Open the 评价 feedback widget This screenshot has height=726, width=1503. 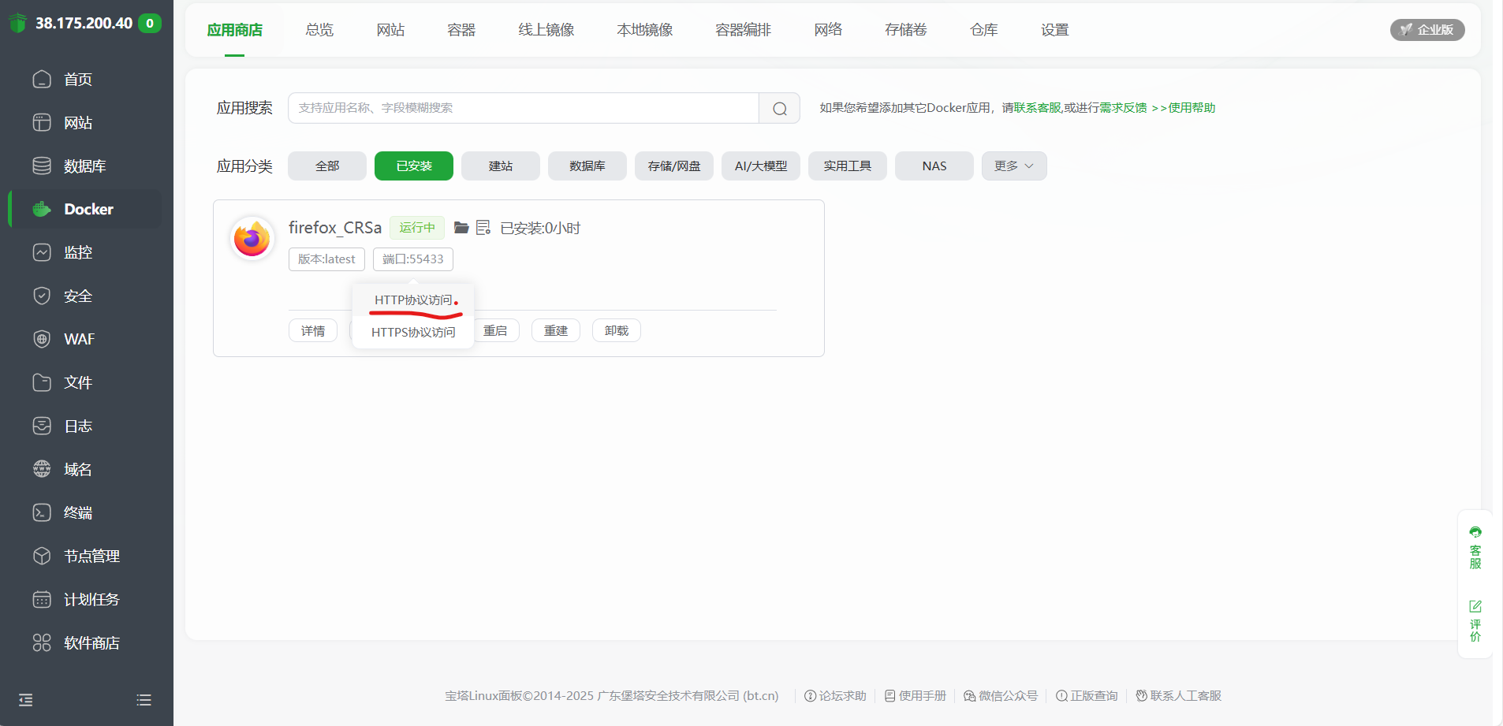click(1475, 621)
